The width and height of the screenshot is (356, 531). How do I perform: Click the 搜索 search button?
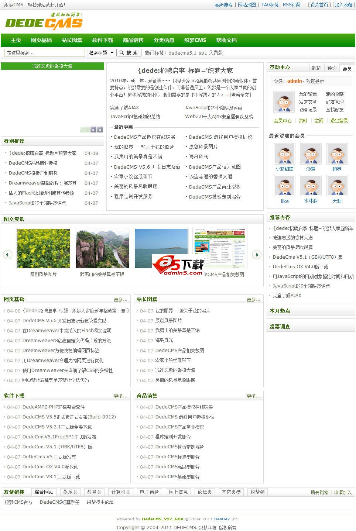(129, 53)
